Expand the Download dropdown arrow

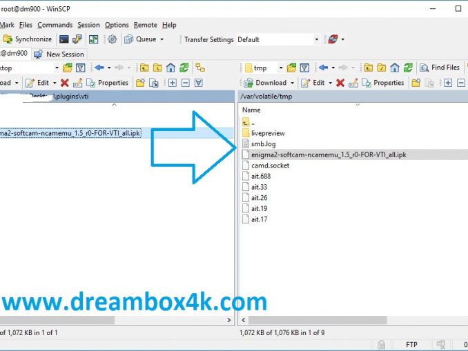[293, 83]
